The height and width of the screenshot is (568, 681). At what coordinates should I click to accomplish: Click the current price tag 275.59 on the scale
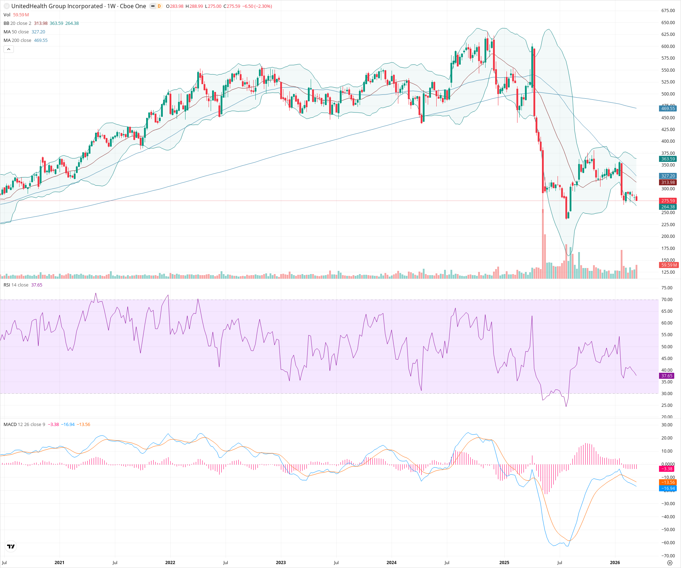667,201
